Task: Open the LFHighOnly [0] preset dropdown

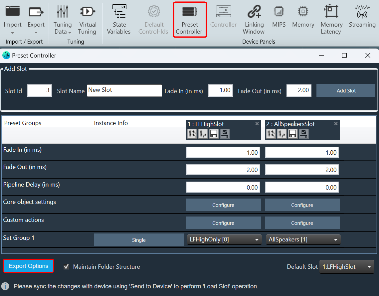Action: pyautogui.click(x=224, y=239)
